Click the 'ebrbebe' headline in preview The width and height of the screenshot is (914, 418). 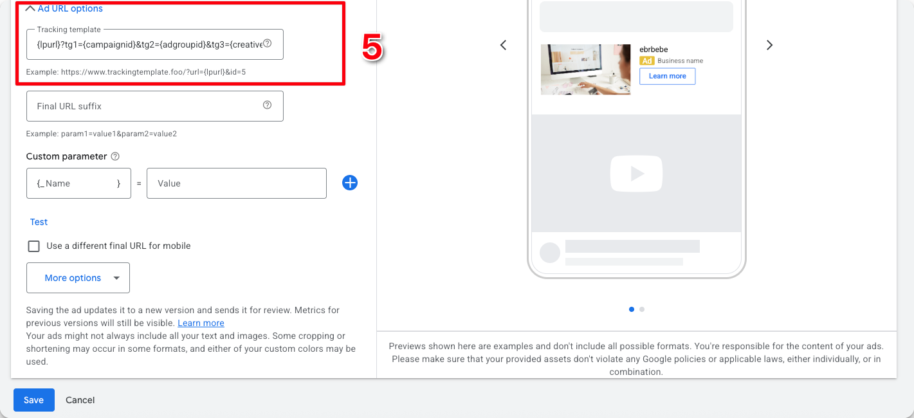click(654, 50)
